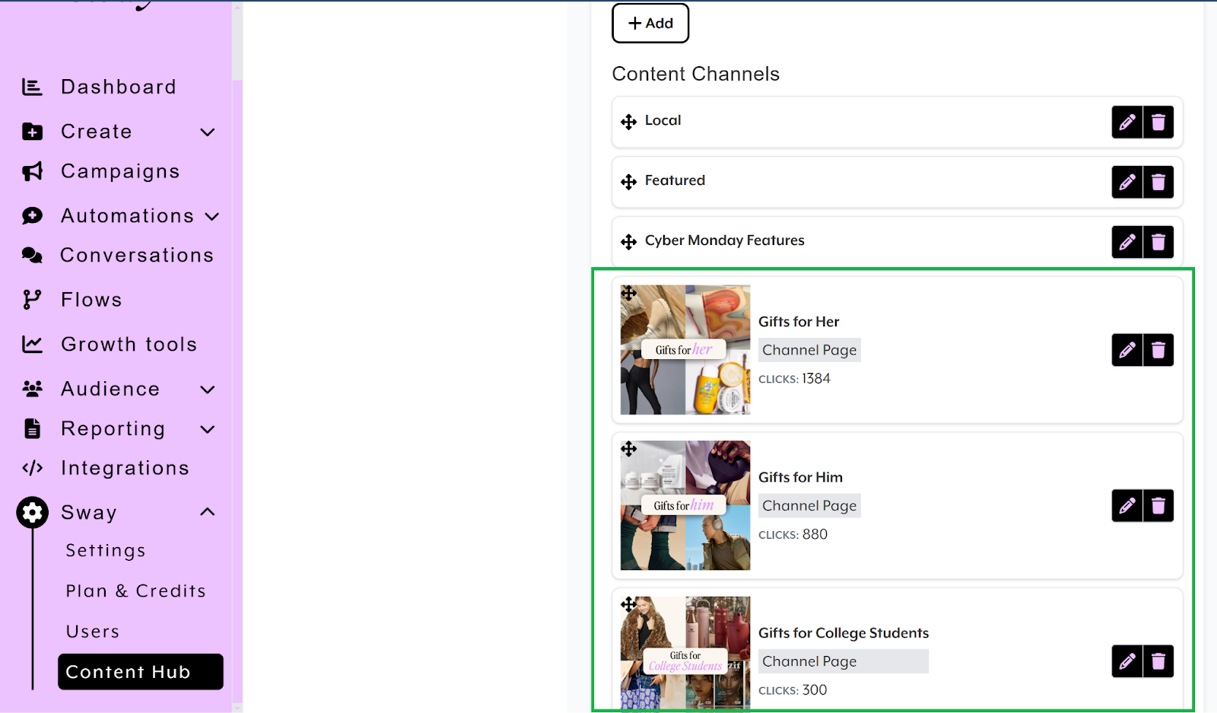This screenshot has height=713, width=1217.
Task: Expand the Create menu chevron
Action: [207, 132]
